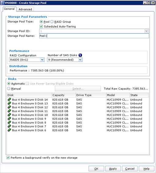This screenshot has width=156, height=173.
Task: Click the Unbound state of Disk 6
Action: [136, 130]
